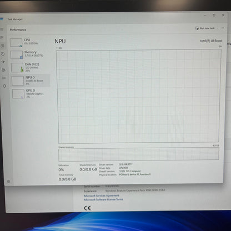Click the Shared memory 0.0/8.8 GB value
Image resolution: width=231 pixels, height=231 pixels.
point(88,169)
